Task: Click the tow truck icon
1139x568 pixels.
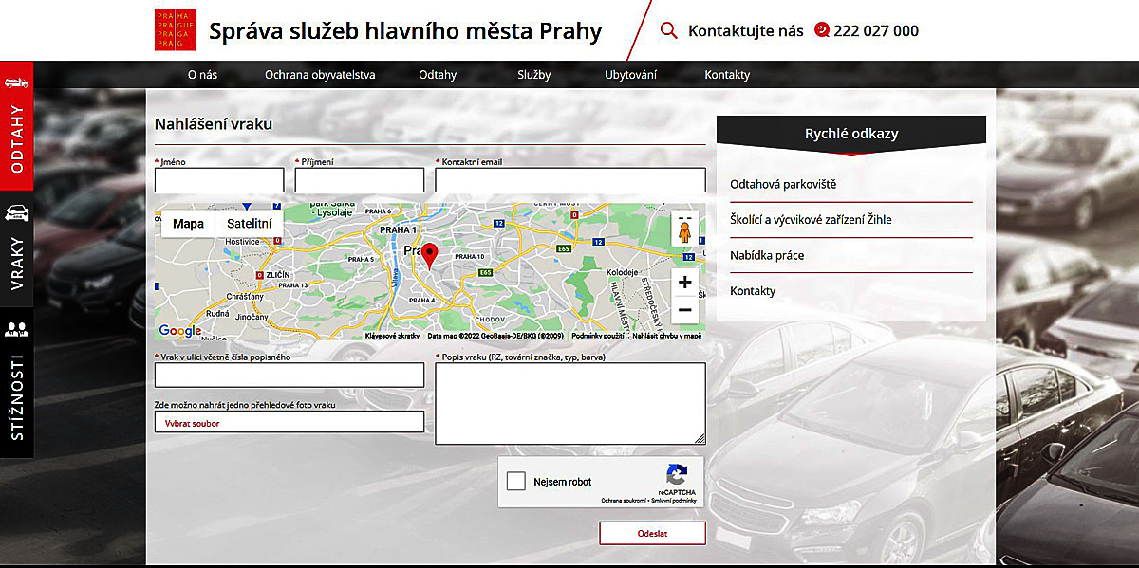Action: point(16,82)
